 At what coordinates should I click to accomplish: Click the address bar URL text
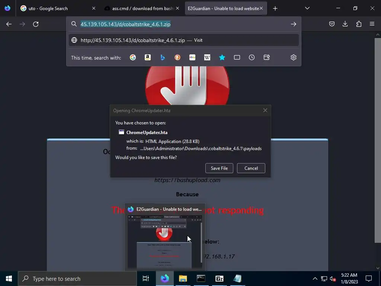tap(125, 24)
